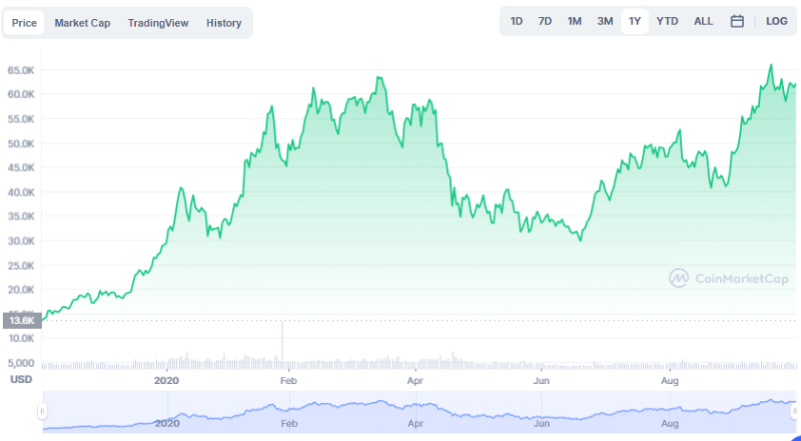Select the History tab
Screen dimensions: 801x441
pyautogui.click(x=224, y=23)
